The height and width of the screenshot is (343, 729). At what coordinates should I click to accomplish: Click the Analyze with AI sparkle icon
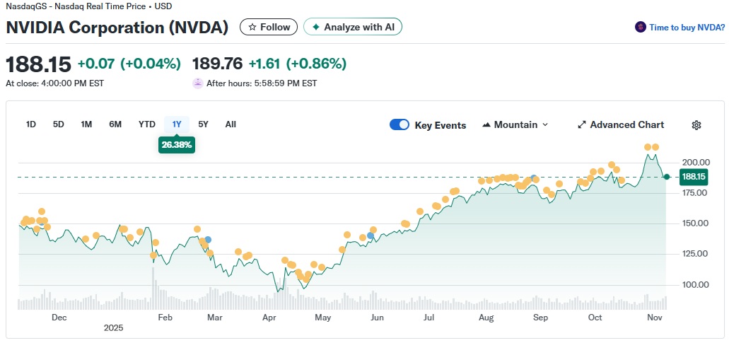coord(315,27)
